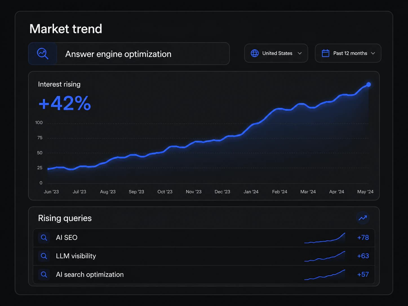This screenshot has width=408, height=306.
Task: Click the search icon beside LLM visibility
Action: (x=44, y=256)
